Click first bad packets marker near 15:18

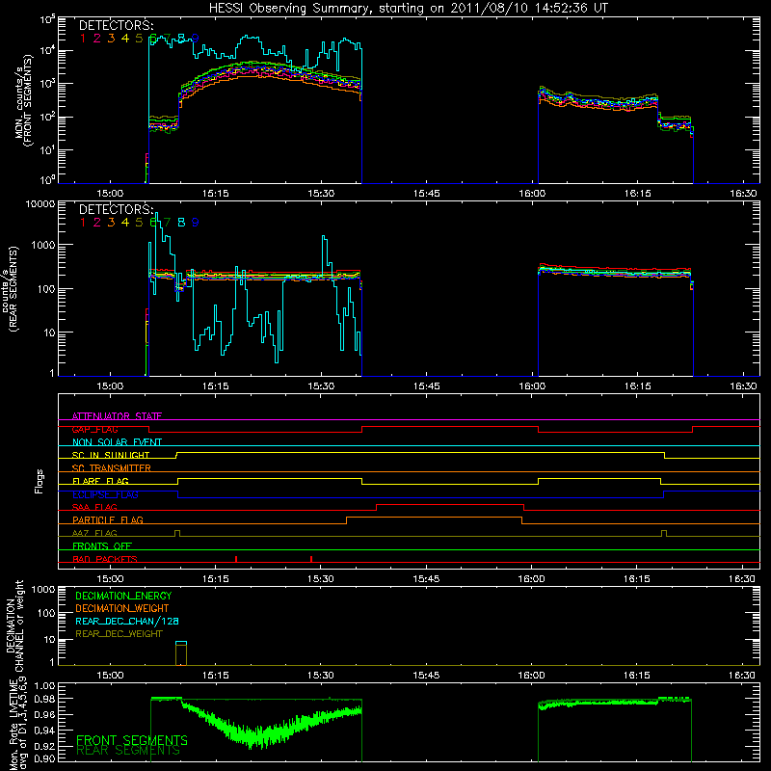pyautogui.click(x=236, y=559)
